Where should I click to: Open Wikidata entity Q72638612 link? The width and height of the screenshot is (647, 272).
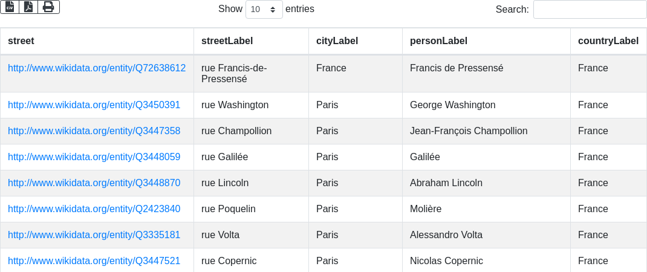(x=97, y=68)
